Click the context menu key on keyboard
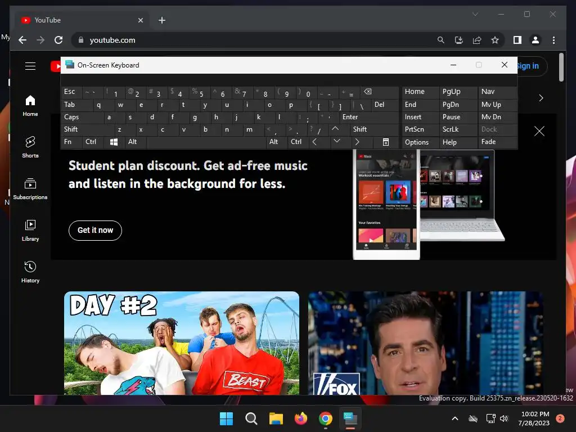 (386, 142)
